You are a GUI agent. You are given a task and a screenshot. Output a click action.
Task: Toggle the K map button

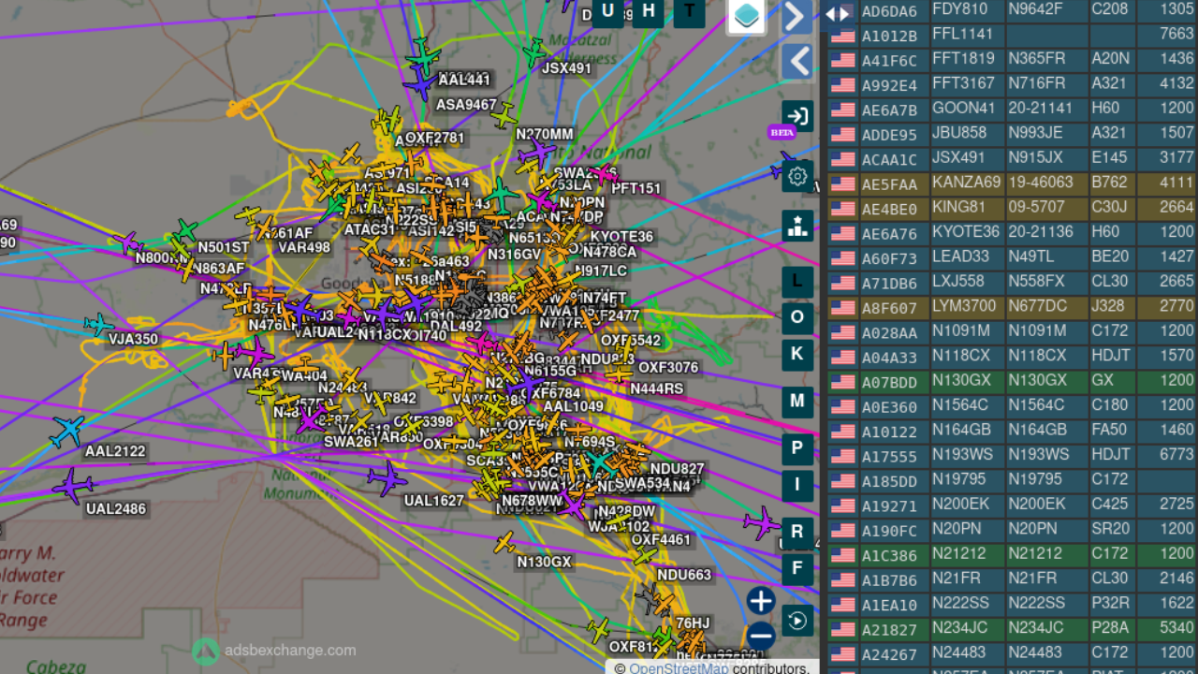[797, 354]
